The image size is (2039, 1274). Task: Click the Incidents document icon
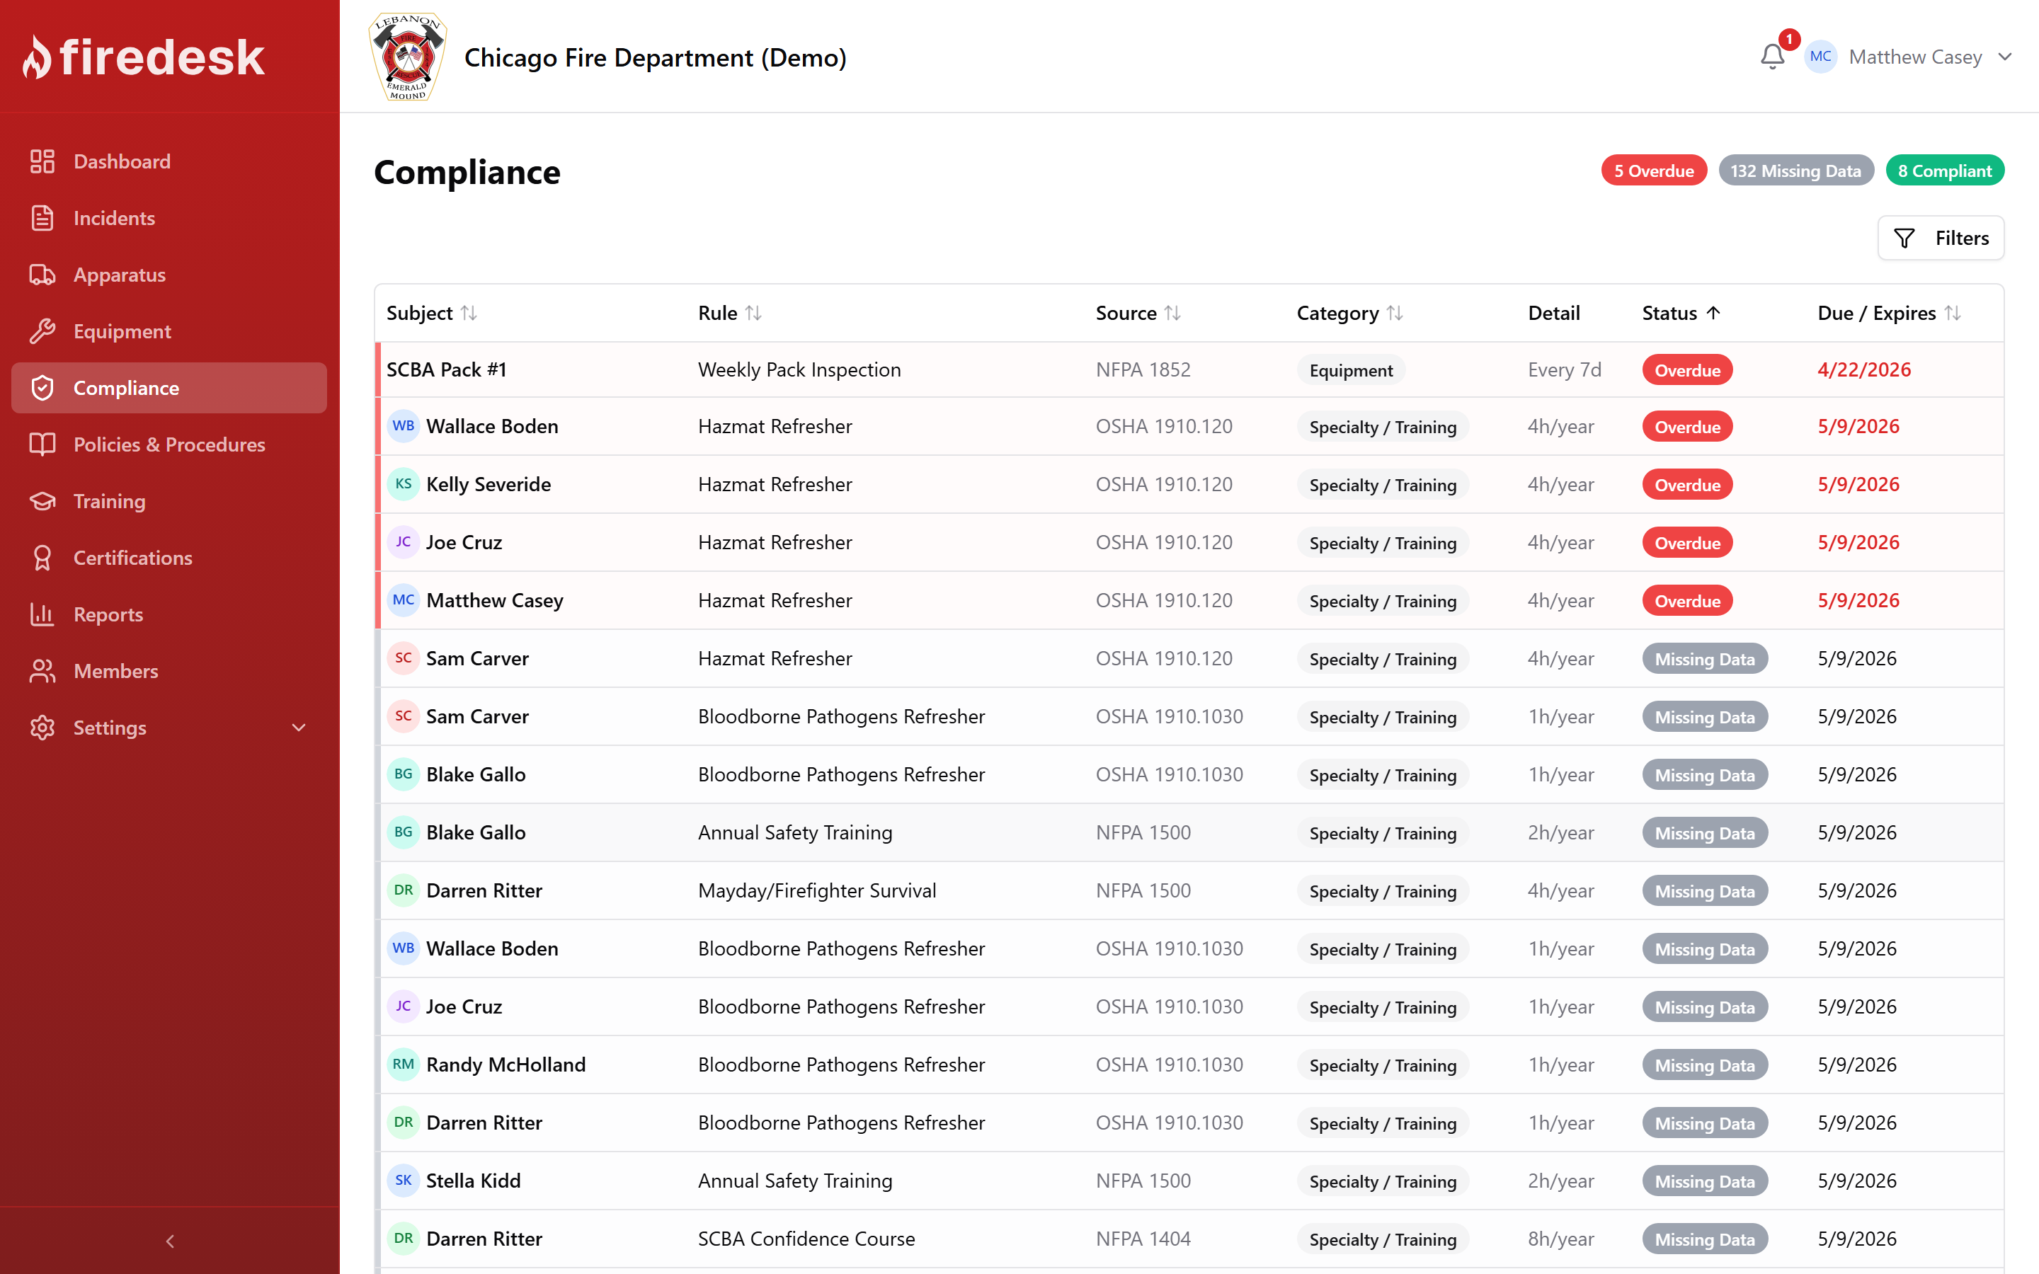pos(42,217)
